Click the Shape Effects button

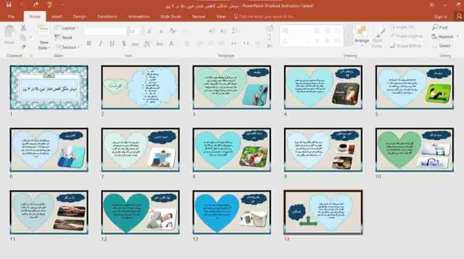406,46
